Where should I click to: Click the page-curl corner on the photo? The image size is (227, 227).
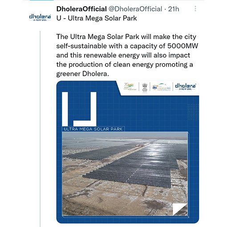180,209
